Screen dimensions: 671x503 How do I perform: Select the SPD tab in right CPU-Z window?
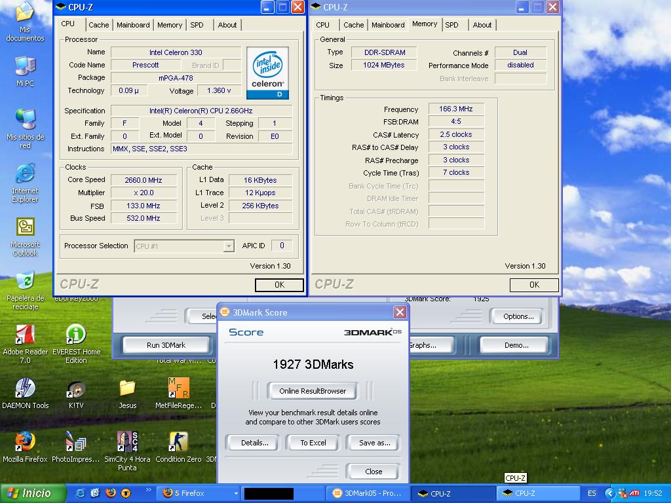click(451, 25)
